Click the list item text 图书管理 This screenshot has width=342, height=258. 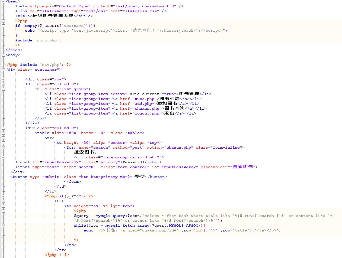(x=189, y=94)
